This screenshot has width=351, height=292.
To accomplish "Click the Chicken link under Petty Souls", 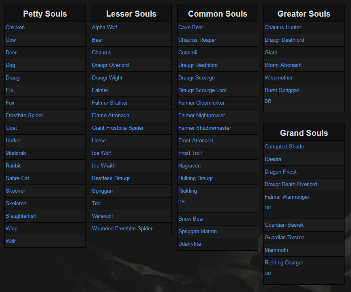I will pyautogui.click(x=15, y=28).
